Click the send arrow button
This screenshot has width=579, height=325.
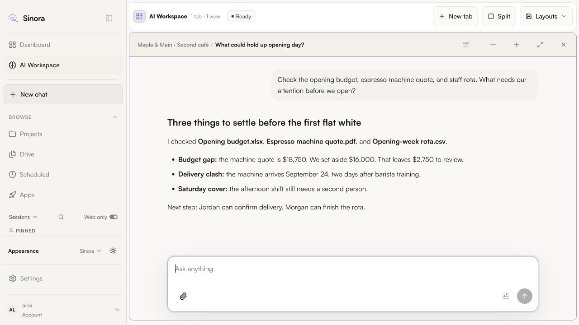click(x=525, y=296)
